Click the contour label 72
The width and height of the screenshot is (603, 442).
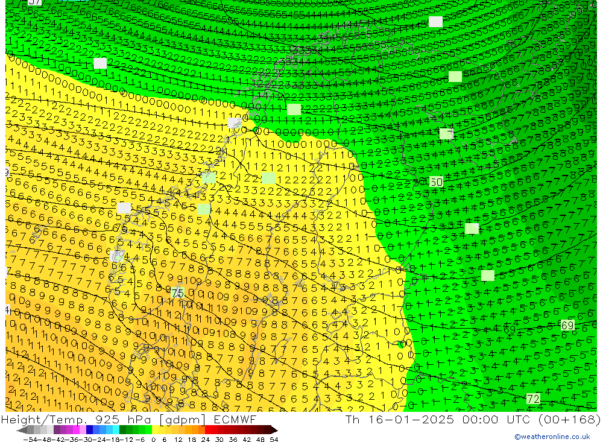coord(533,399)
